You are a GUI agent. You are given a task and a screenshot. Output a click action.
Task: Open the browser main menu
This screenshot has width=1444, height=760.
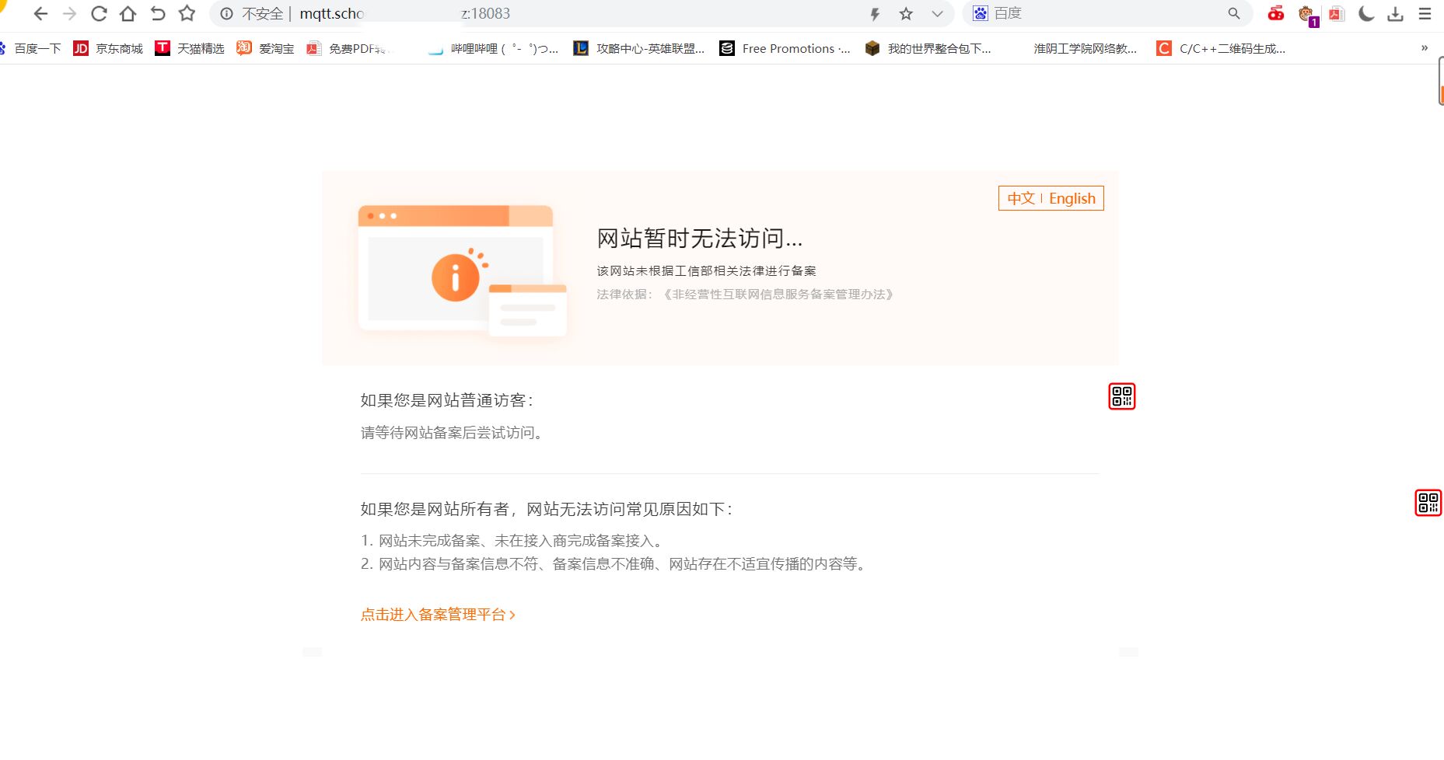(1425, 14)
